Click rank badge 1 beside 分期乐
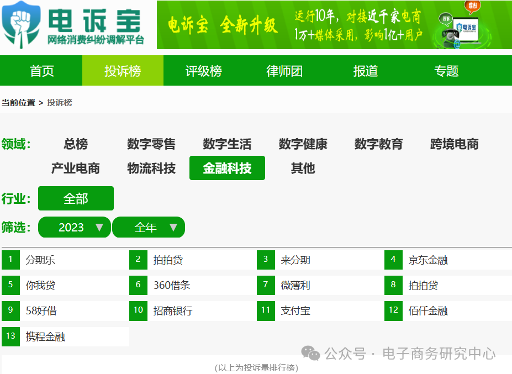Viewport: 512px width, 374px height. (x=10, y=259)
